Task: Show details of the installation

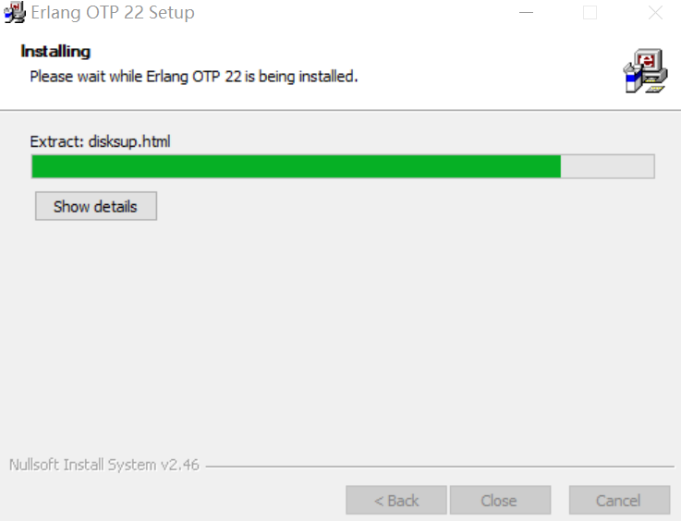Action: point(96,206)
